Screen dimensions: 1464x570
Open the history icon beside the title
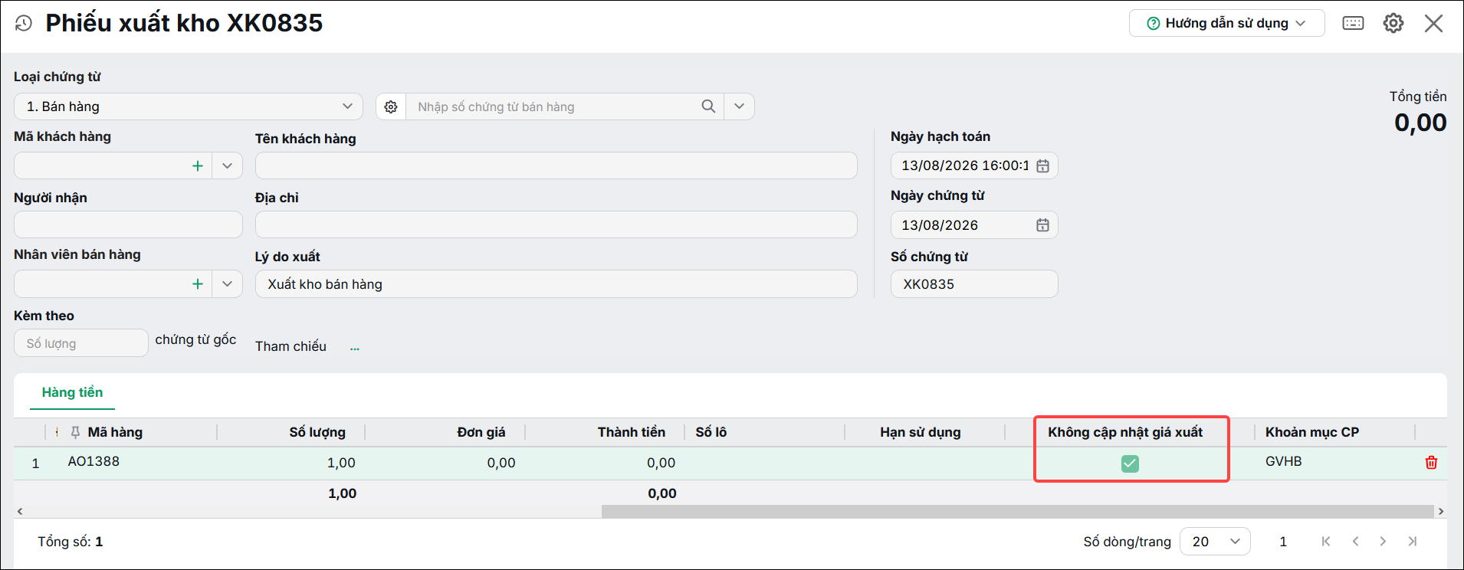[24, 24]
